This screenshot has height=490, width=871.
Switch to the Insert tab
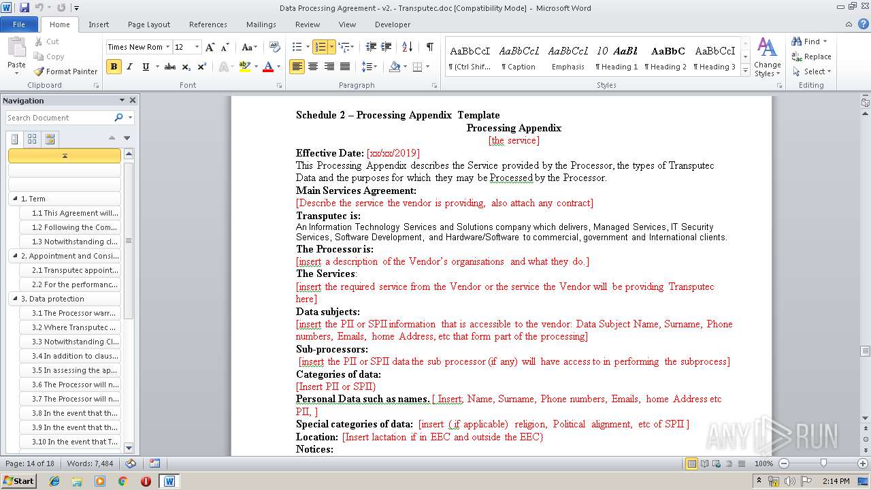coord(99,24)
